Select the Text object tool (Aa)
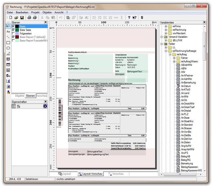The height and width of the screenshot is (186, 212). (x=8, y=31)
